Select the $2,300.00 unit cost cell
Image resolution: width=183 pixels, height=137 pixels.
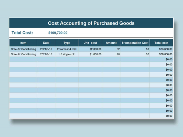click(90, 49)
